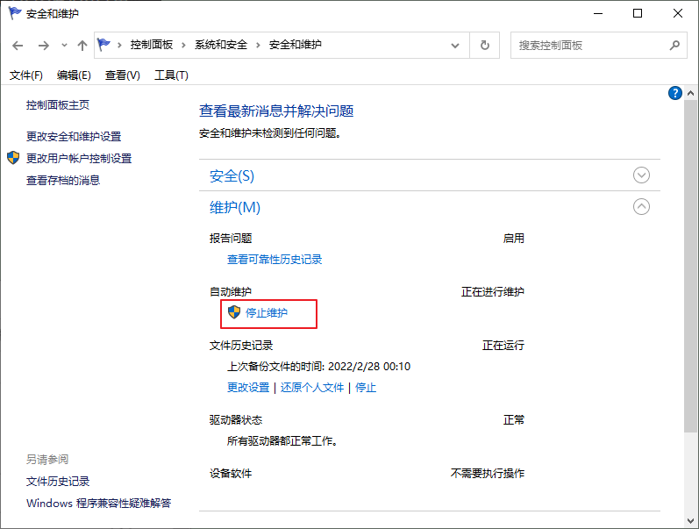The image size is (699, 529).
Task: Select 系统和安全 in the breadcrumb path
Action: click(221, 45)
